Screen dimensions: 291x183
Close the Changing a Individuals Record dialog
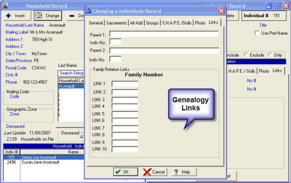pyautogui.click(x=221, y=11)
